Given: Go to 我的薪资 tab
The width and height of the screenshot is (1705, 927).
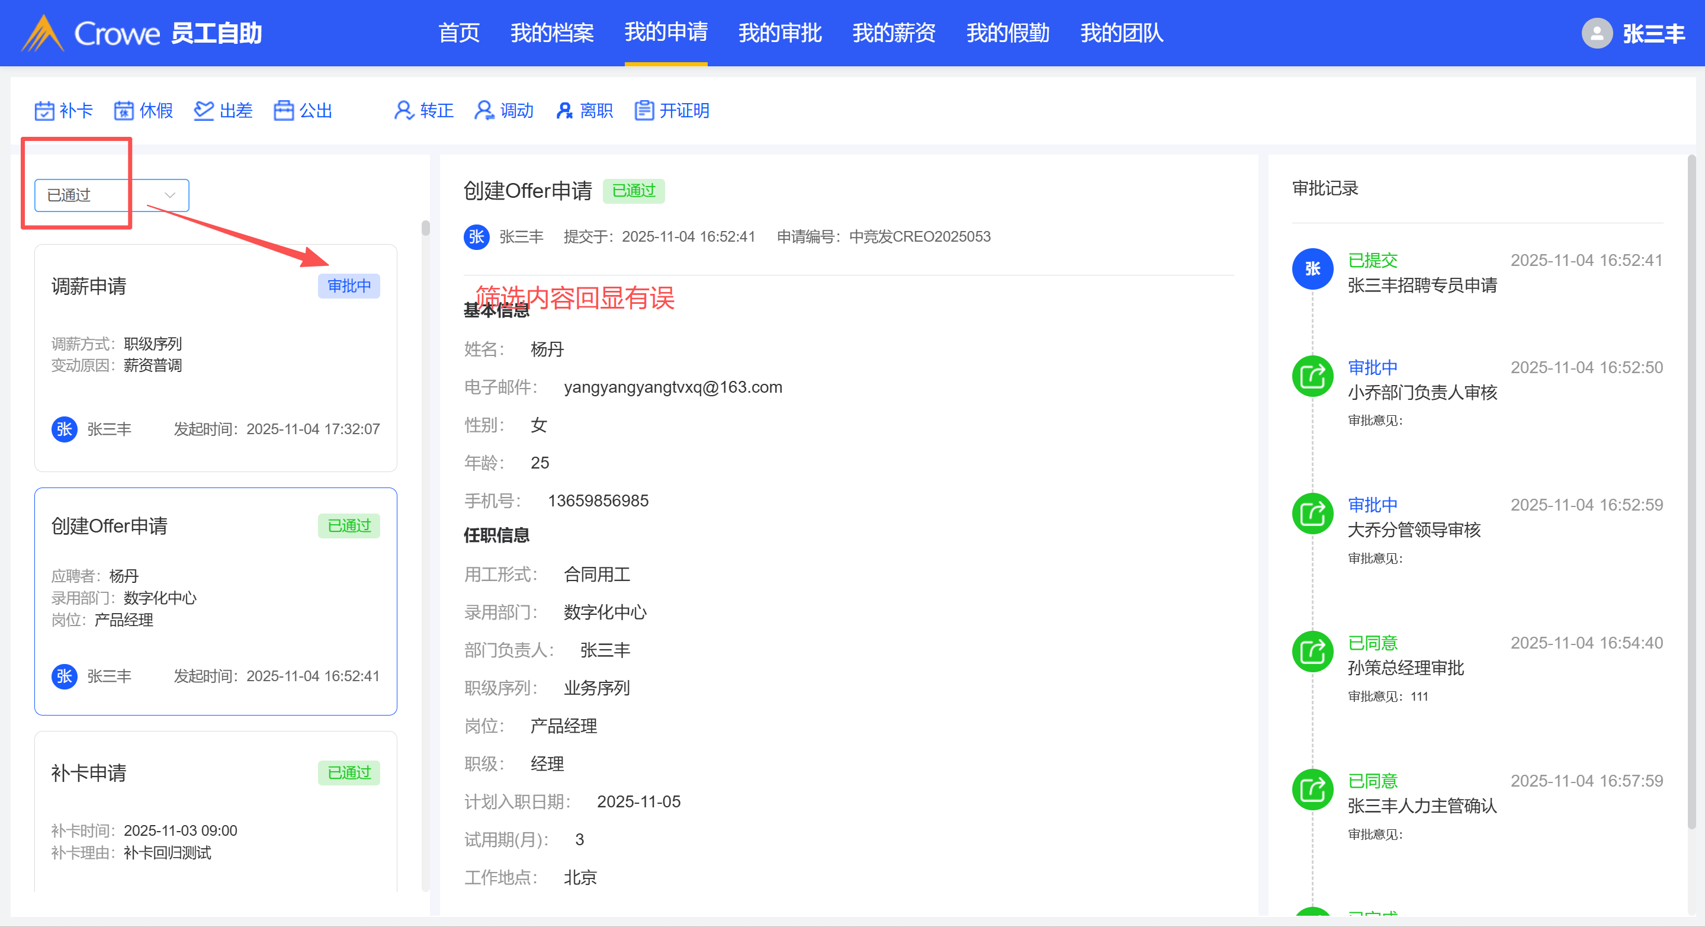Looking at the screenshot, I should (x=894, y=33).
